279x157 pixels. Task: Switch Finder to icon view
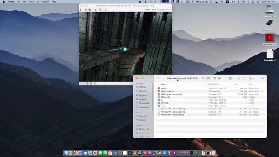pyautogui.click(x=203, y=78)
